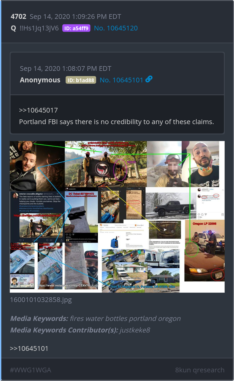Click the Q author name
Image resolution: width=234 pixels, height=381 pixels.
14,28
